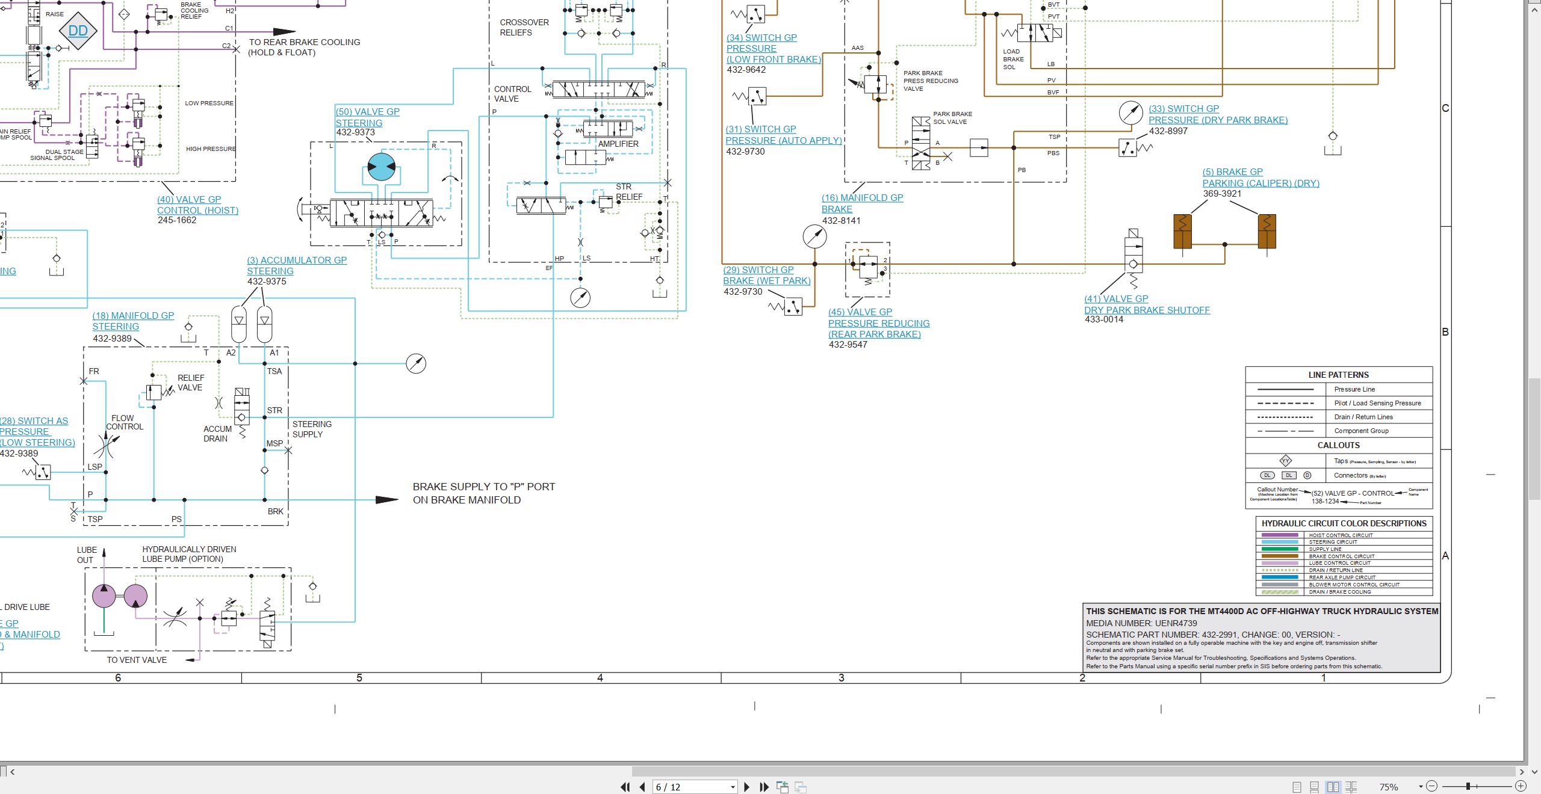Switch to continuous page layout
The image size is (1541, 794).
coord(1315,787)
